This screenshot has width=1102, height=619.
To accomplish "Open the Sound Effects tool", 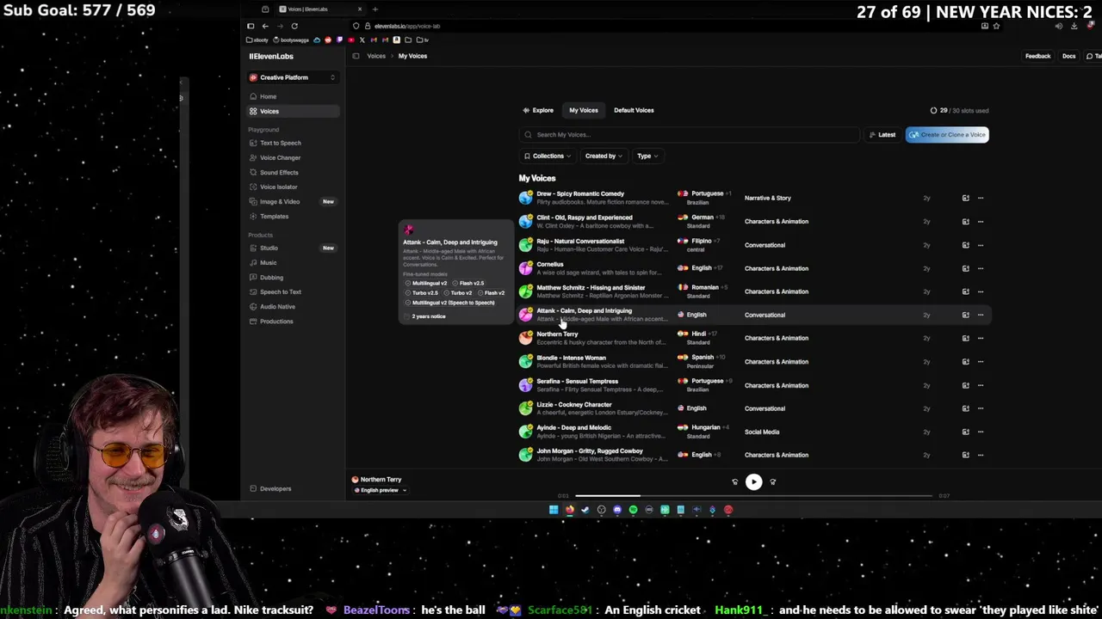I will tap(279, 172).
